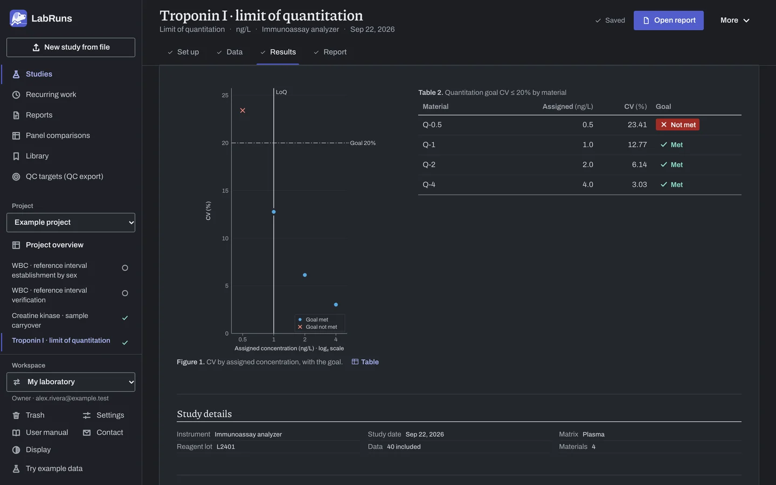Click the CV value 12.77
776x485 pixels.
point(637,145)
